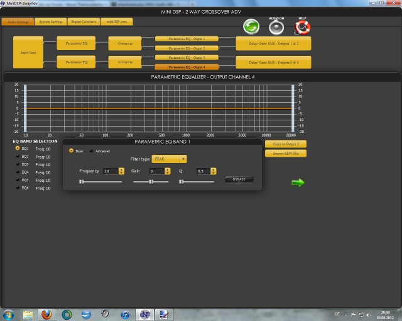Open the System Settings tab
The width and height of the screenshot is (402, 321).
[x=51, y=22]
